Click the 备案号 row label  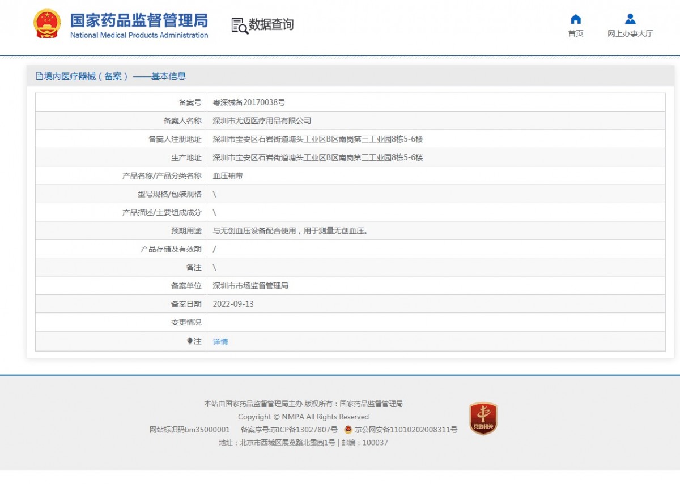click(x=190, y=102)
